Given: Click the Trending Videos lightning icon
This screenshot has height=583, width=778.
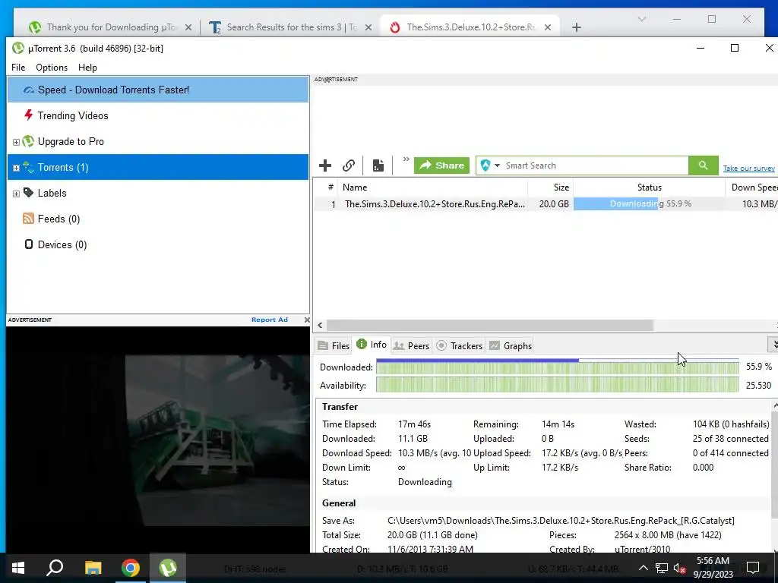Looking at the screenshot, I should pyautogui.click(x=28, y=115).
